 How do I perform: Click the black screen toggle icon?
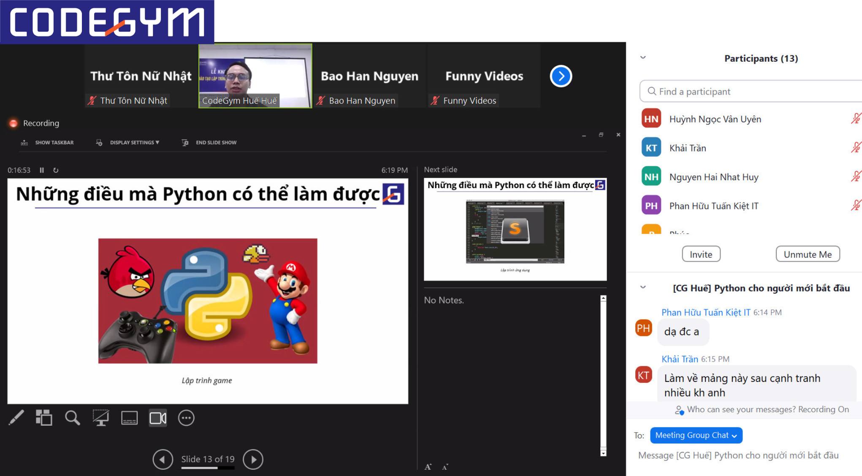[101, 418]
